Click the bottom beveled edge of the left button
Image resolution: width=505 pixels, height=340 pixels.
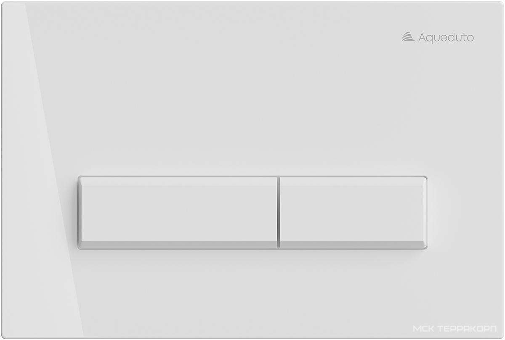(178, 245)
